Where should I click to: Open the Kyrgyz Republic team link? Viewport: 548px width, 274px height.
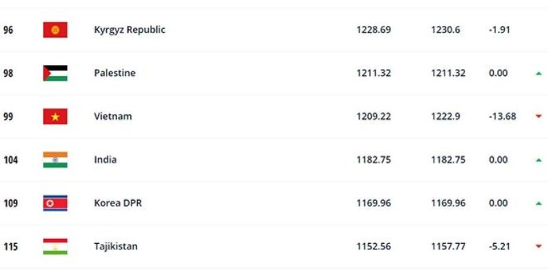[129, 30]
